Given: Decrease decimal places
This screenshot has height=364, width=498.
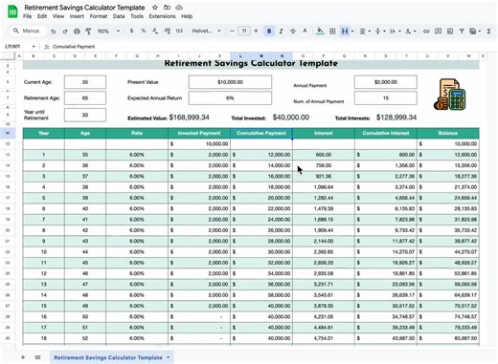Looking at the screenshot, I should [x=155, y=31].
